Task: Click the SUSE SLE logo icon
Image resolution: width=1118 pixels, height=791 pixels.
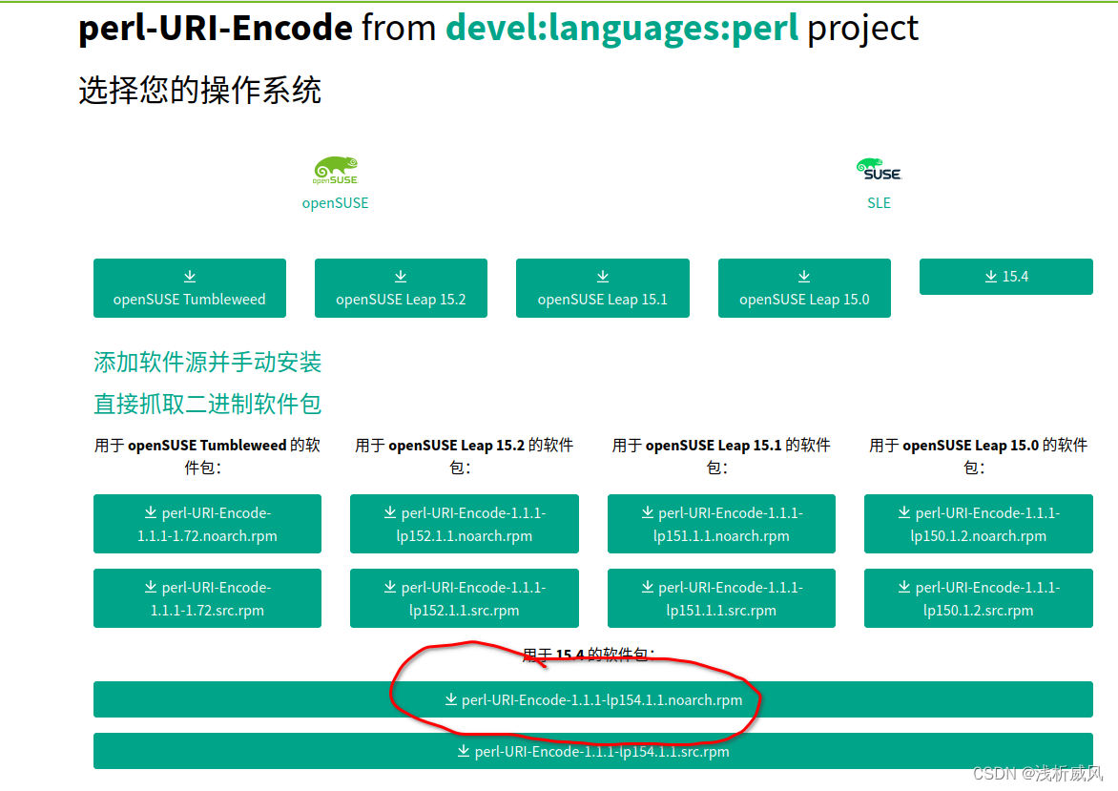Action: pyautogui.click(x=879, y=170)
